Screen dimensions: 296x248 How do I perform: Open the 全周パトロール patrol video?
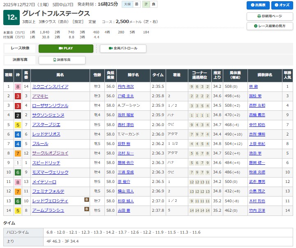(x=123, y=48)
